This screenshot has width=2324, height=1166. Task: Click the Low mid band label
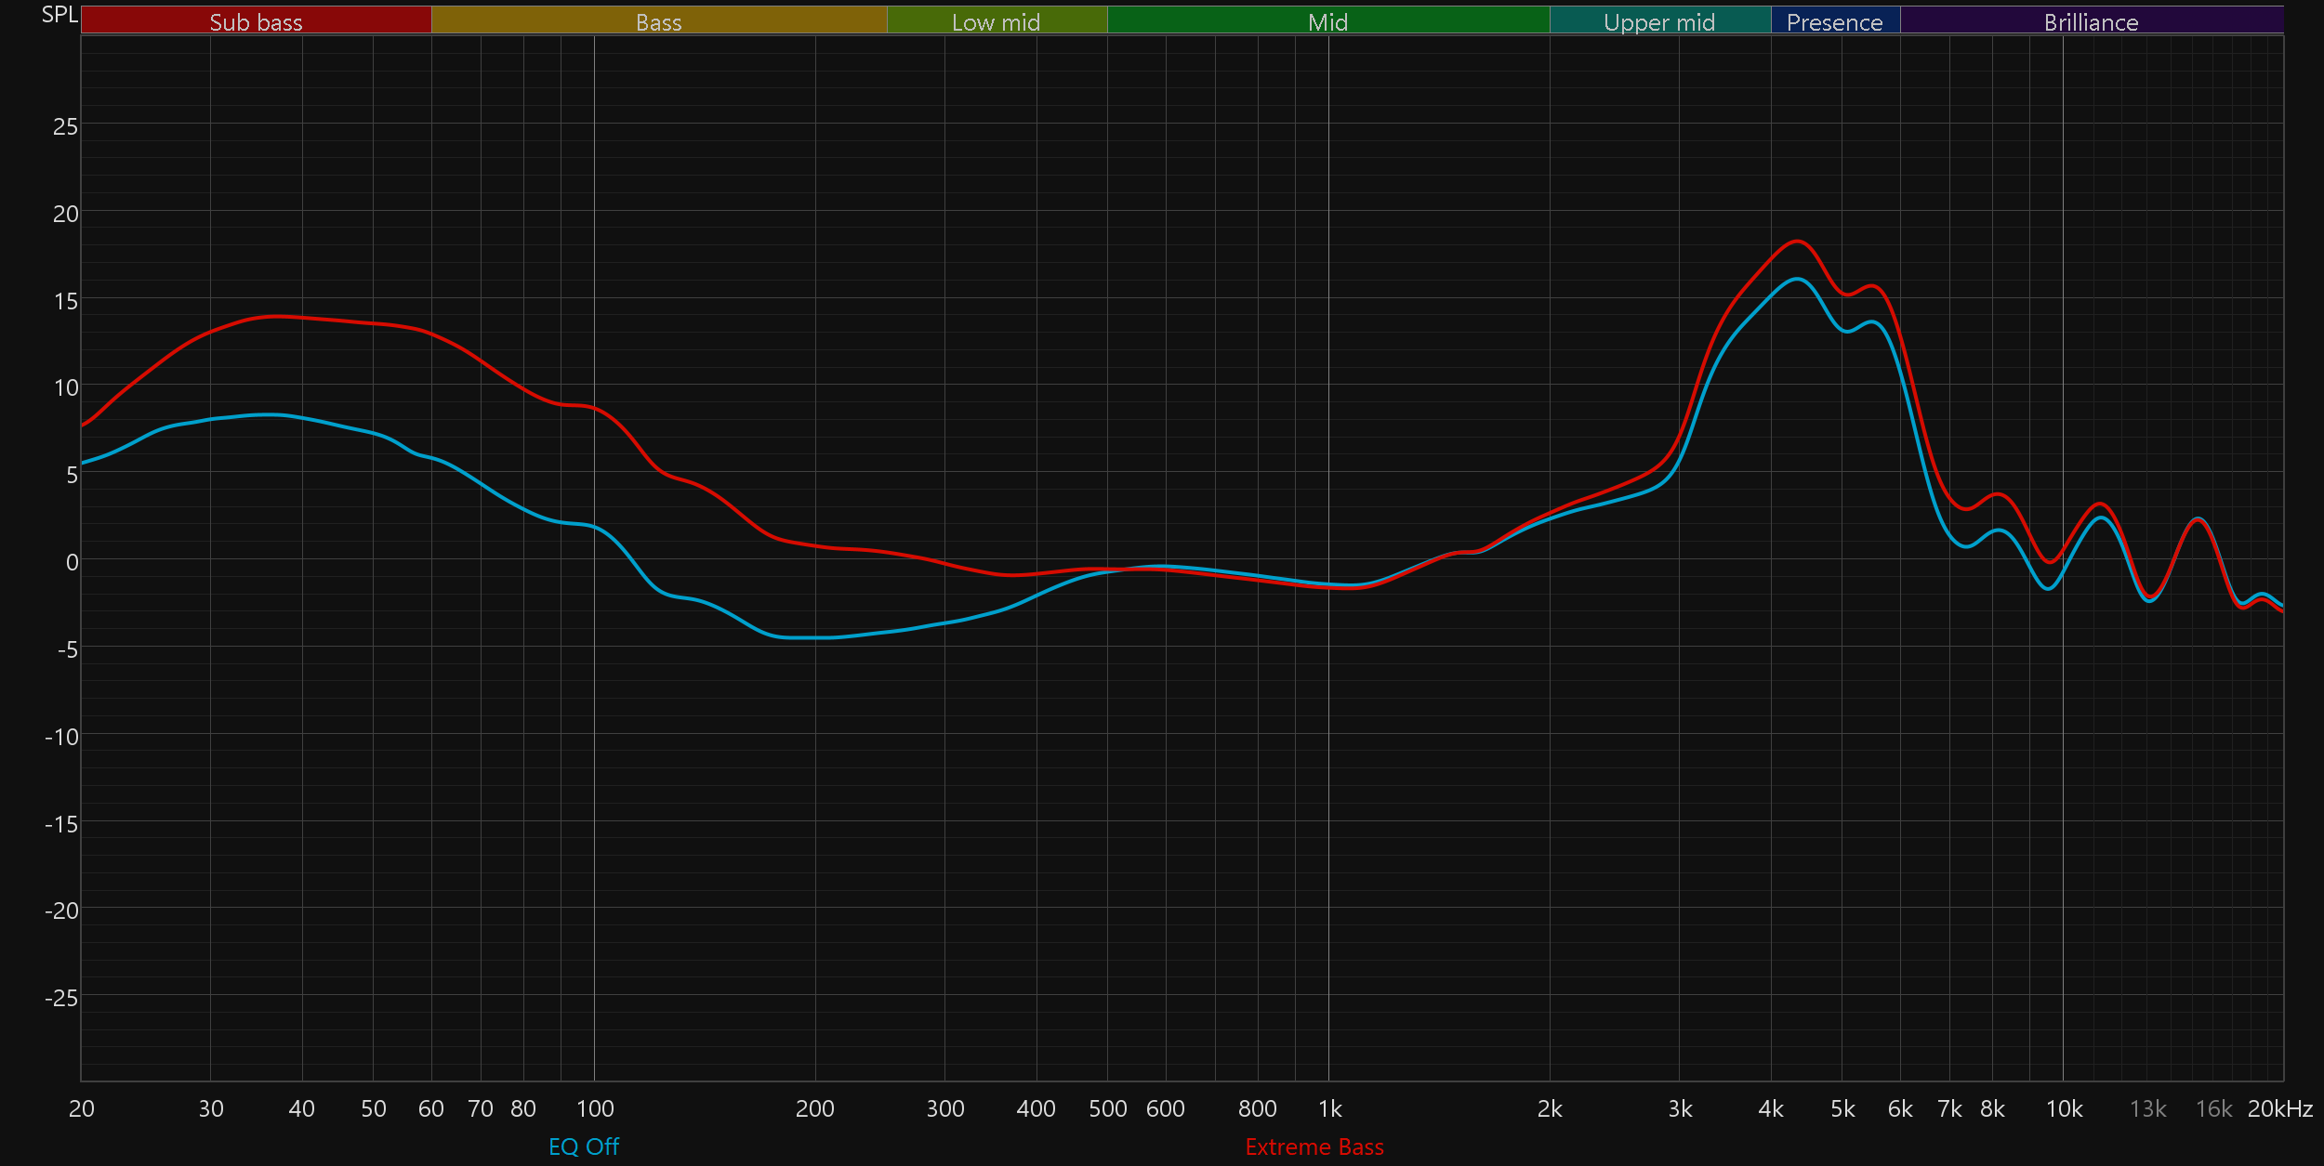(x=996, y=21)
